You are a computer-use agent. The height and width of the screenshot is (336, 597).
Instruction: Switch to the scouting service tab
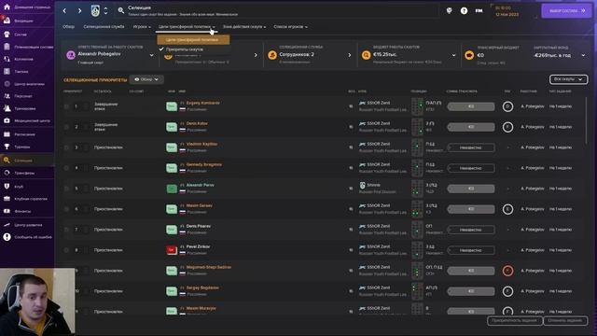(104, 27)
